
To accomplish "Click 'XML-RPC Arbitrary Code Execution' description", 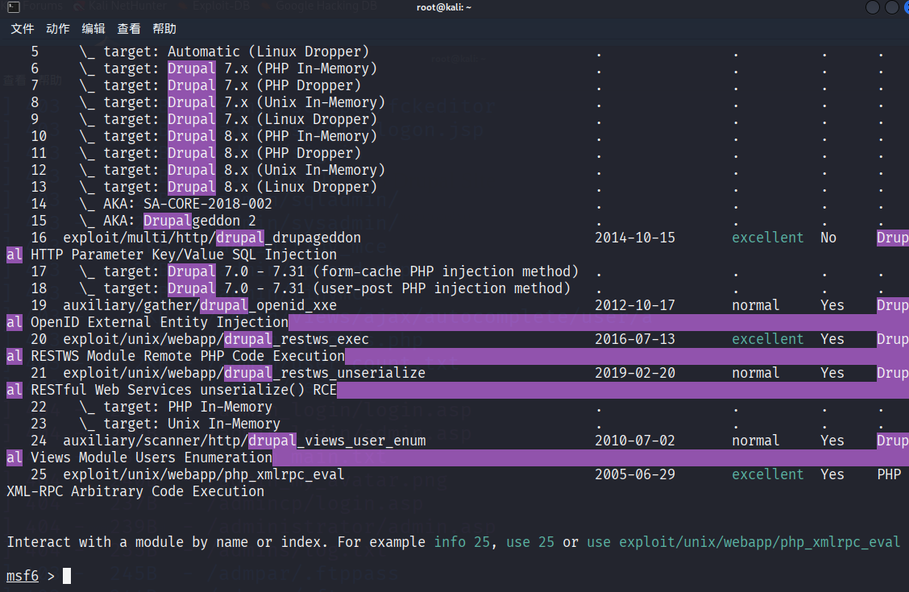I will click(x=135, y=492).
